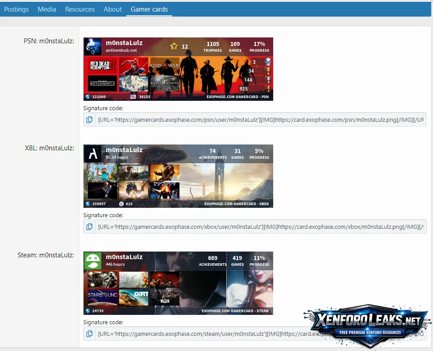Open the Red Dead Redemption II thumbnail
The image size is (433, 351).
tap(102, 66)
